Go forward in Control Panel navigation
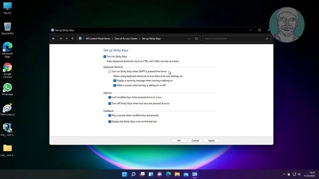 coord(60,39)
